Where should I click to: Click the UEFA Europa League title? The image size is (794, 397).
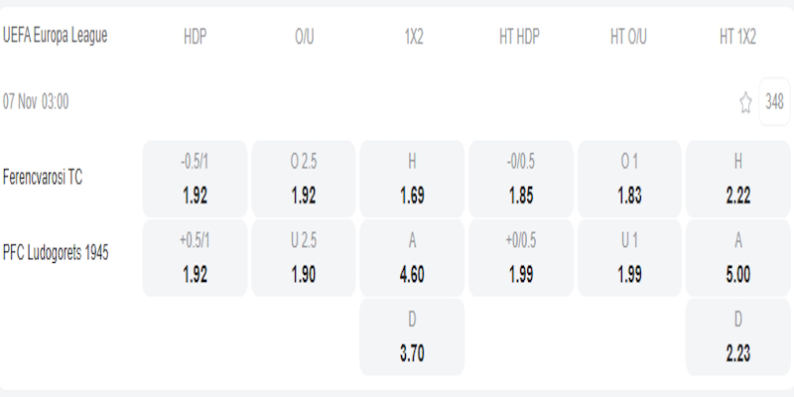pos(55,36)
